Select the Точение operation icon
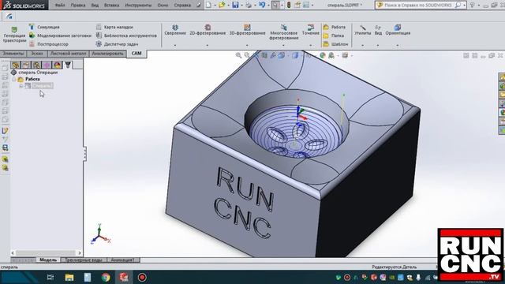505x284 pixels. [310, 28]
